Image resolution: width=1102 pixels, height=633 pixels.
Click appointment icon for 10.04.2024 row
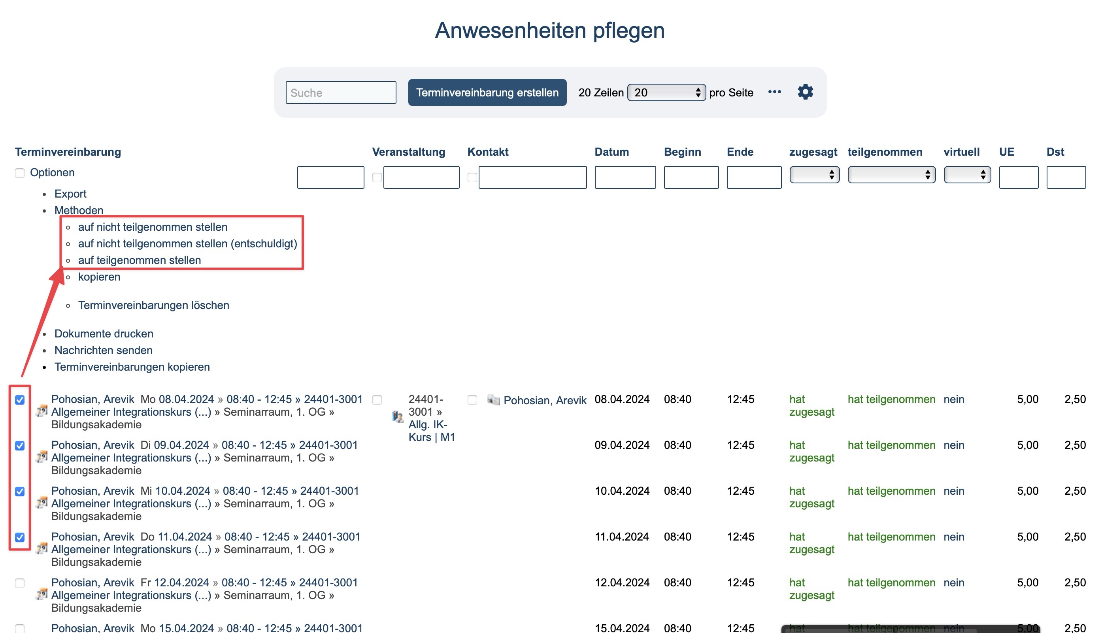point(42,503)
